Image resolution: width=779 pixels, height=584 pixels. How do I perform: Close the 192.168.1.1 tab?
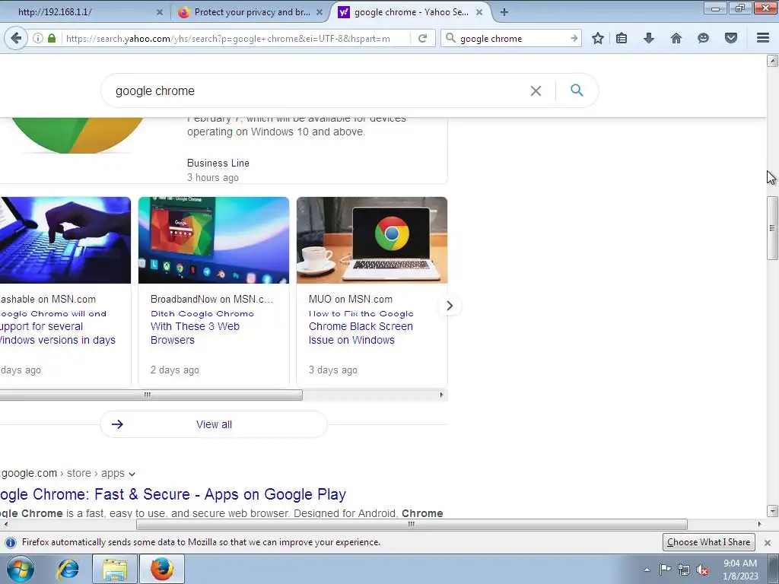coord(160,12)
